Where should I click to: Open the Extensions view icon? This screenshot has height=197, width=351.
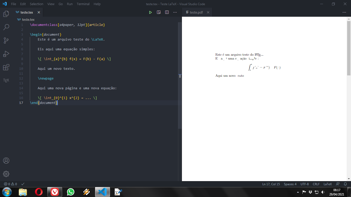(x=6, y=67)
